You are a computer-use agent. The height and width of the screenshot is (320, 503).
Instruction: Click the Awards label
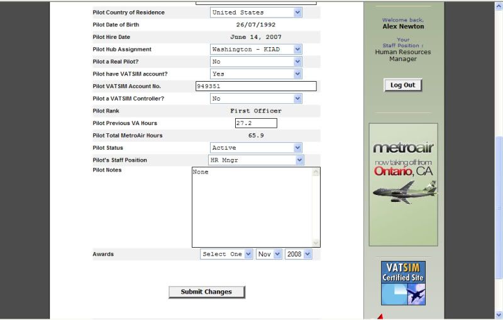(103, 254)
